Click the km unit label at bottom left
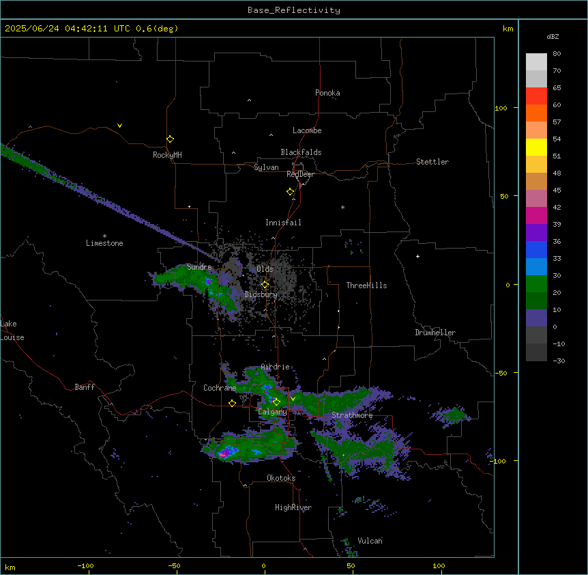Viewport: 588px width, 575px height. [10, 567]
